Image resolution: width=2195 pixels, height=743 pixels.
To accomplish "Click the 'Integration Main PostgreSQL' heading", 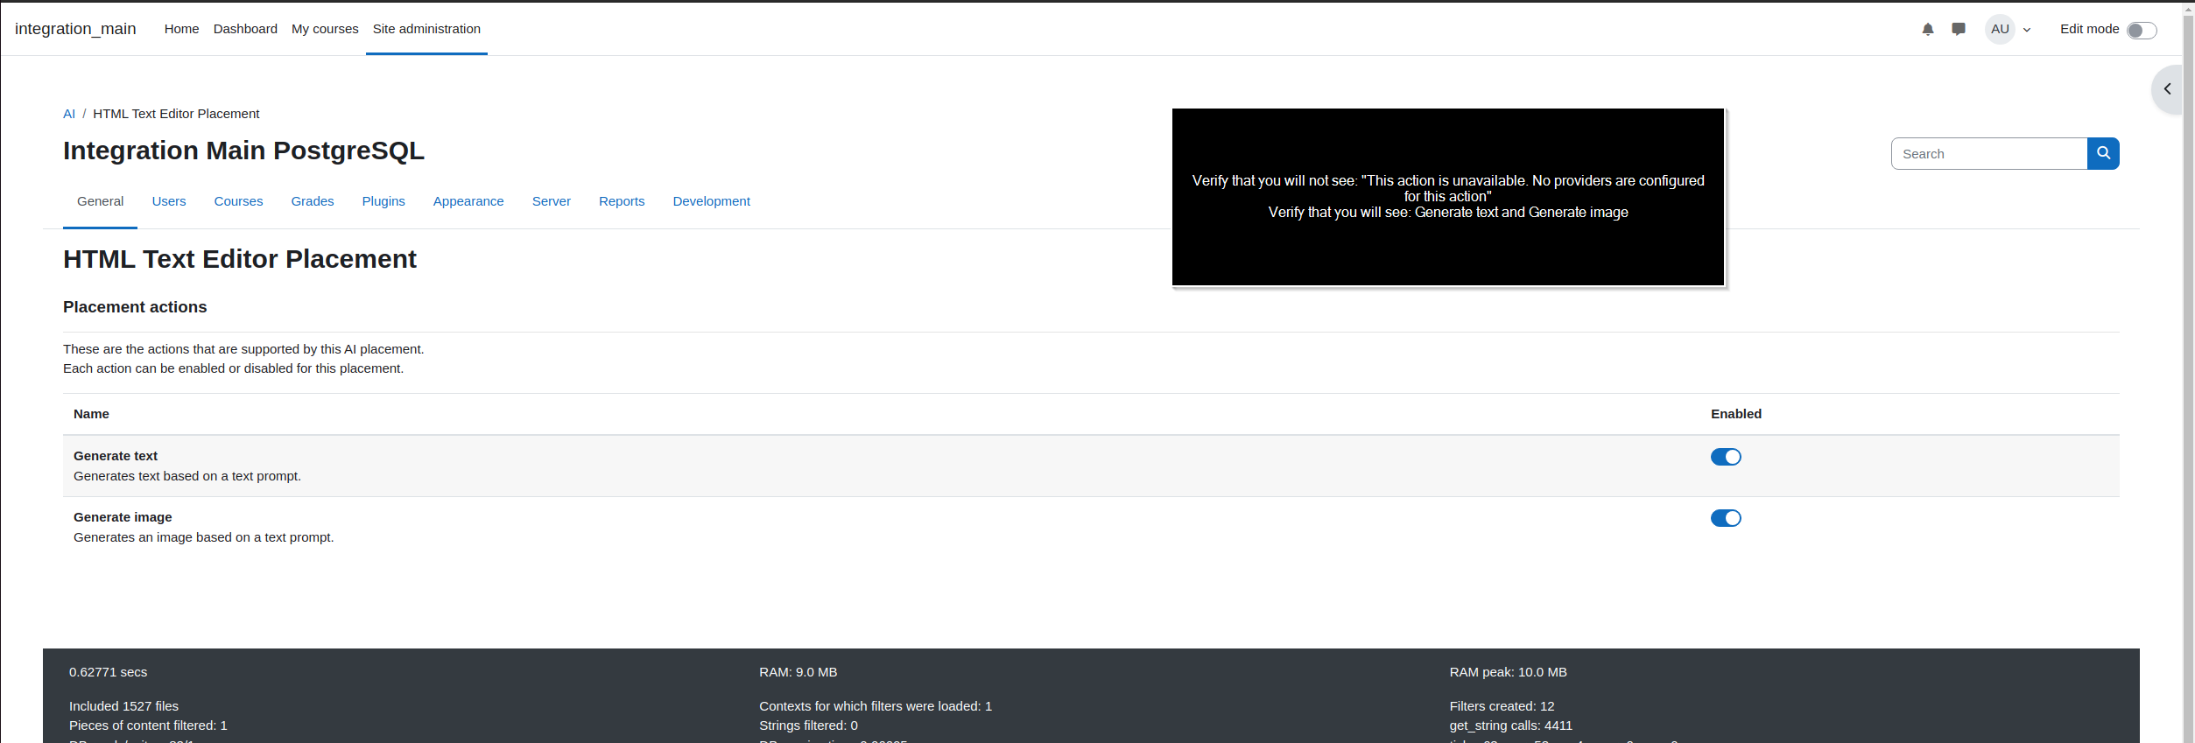I will click(243, 151).
